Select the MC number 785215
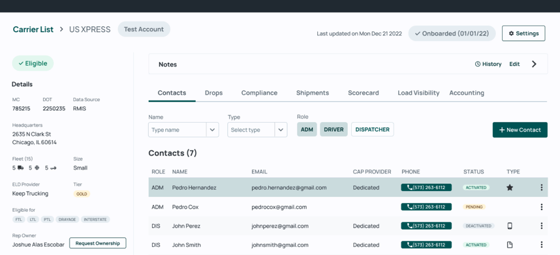Image resolution: width=560 pixels, height=255 pixels. [21, 109]
